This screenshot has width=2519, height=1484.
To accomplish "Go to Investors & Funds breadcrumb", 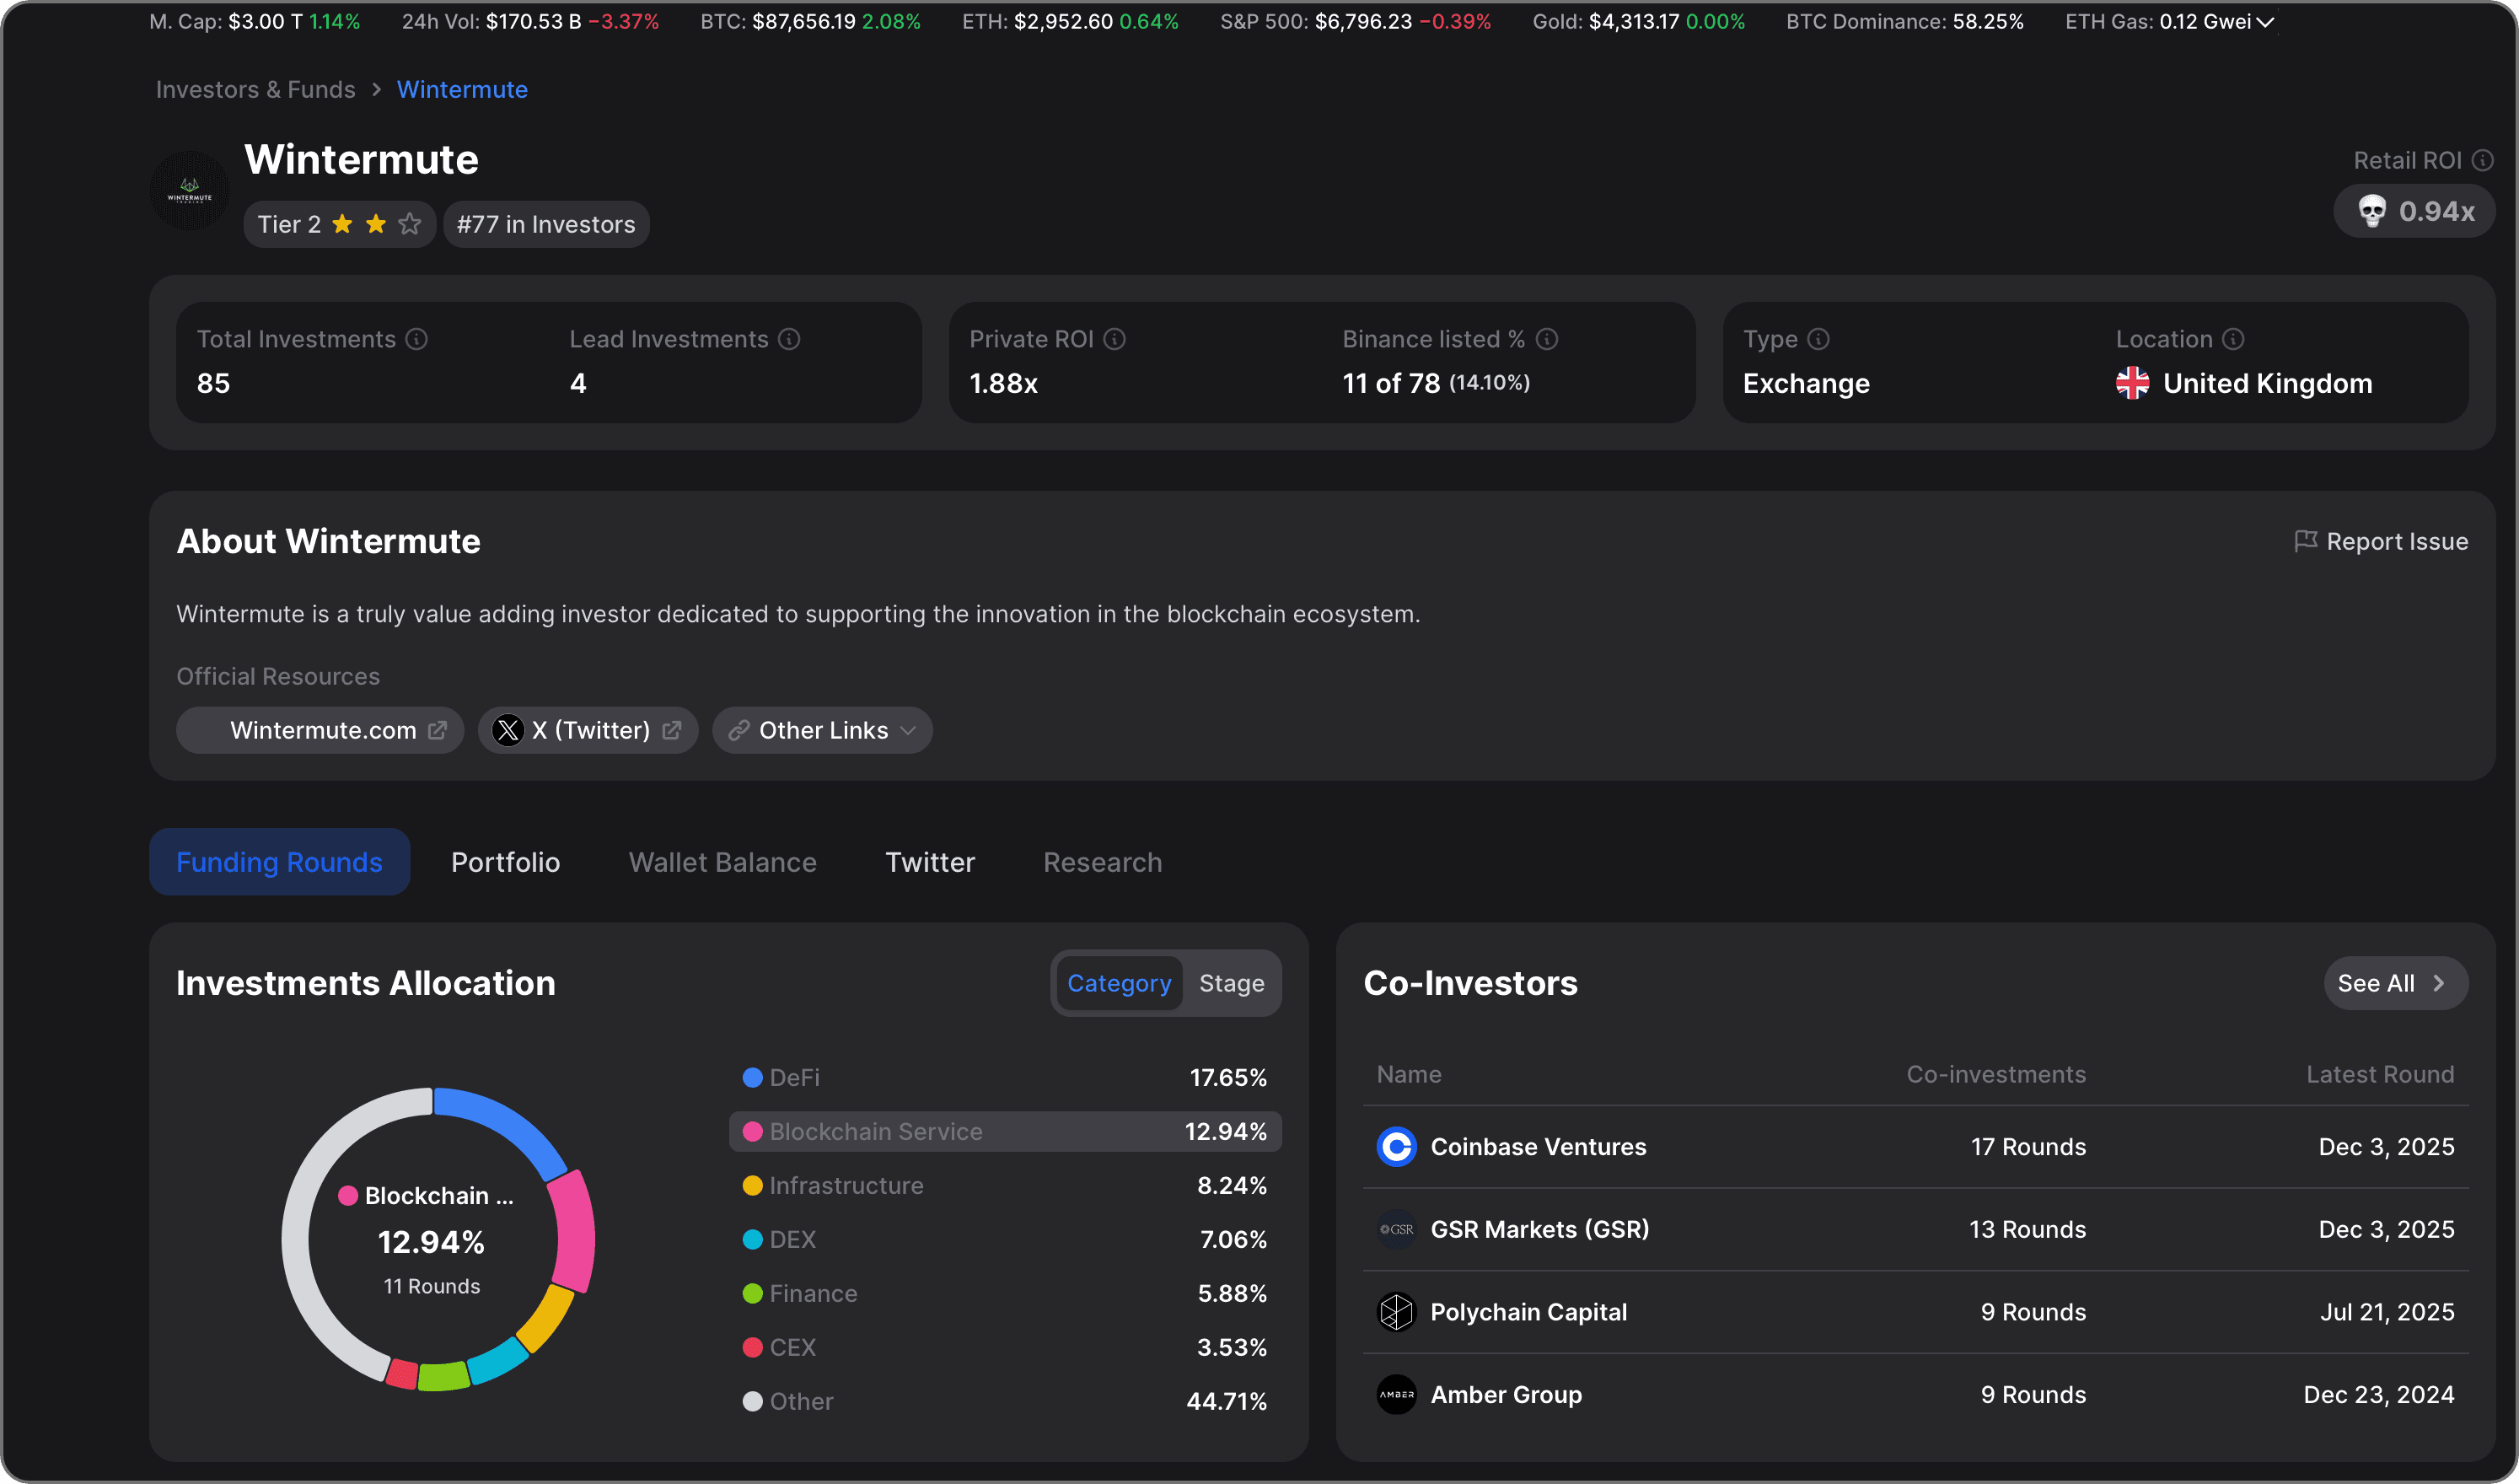I will (255, 90).
